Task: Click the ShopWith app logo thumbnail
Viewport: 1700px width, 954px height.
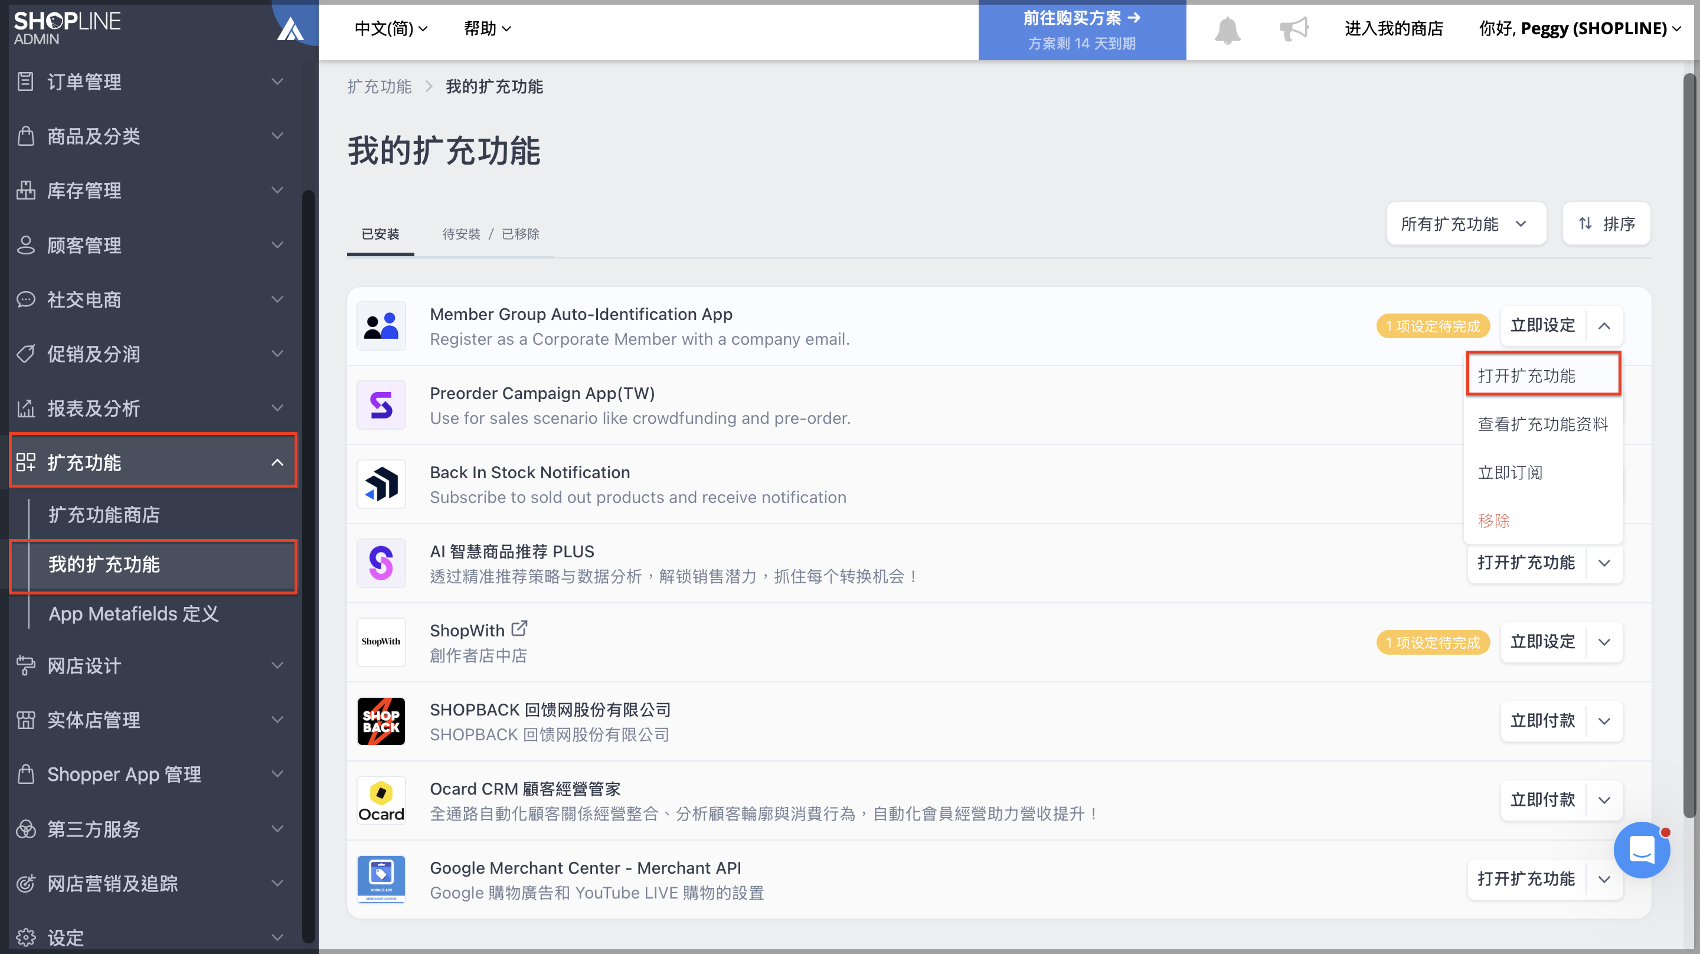Action: coord(381,642)
